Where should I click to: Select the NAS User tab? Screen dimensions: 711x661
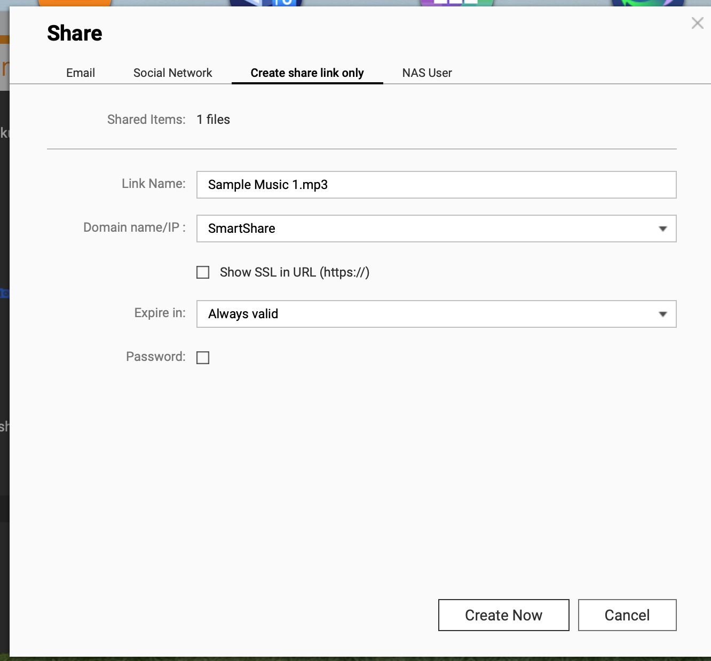[x=427, y=73]
